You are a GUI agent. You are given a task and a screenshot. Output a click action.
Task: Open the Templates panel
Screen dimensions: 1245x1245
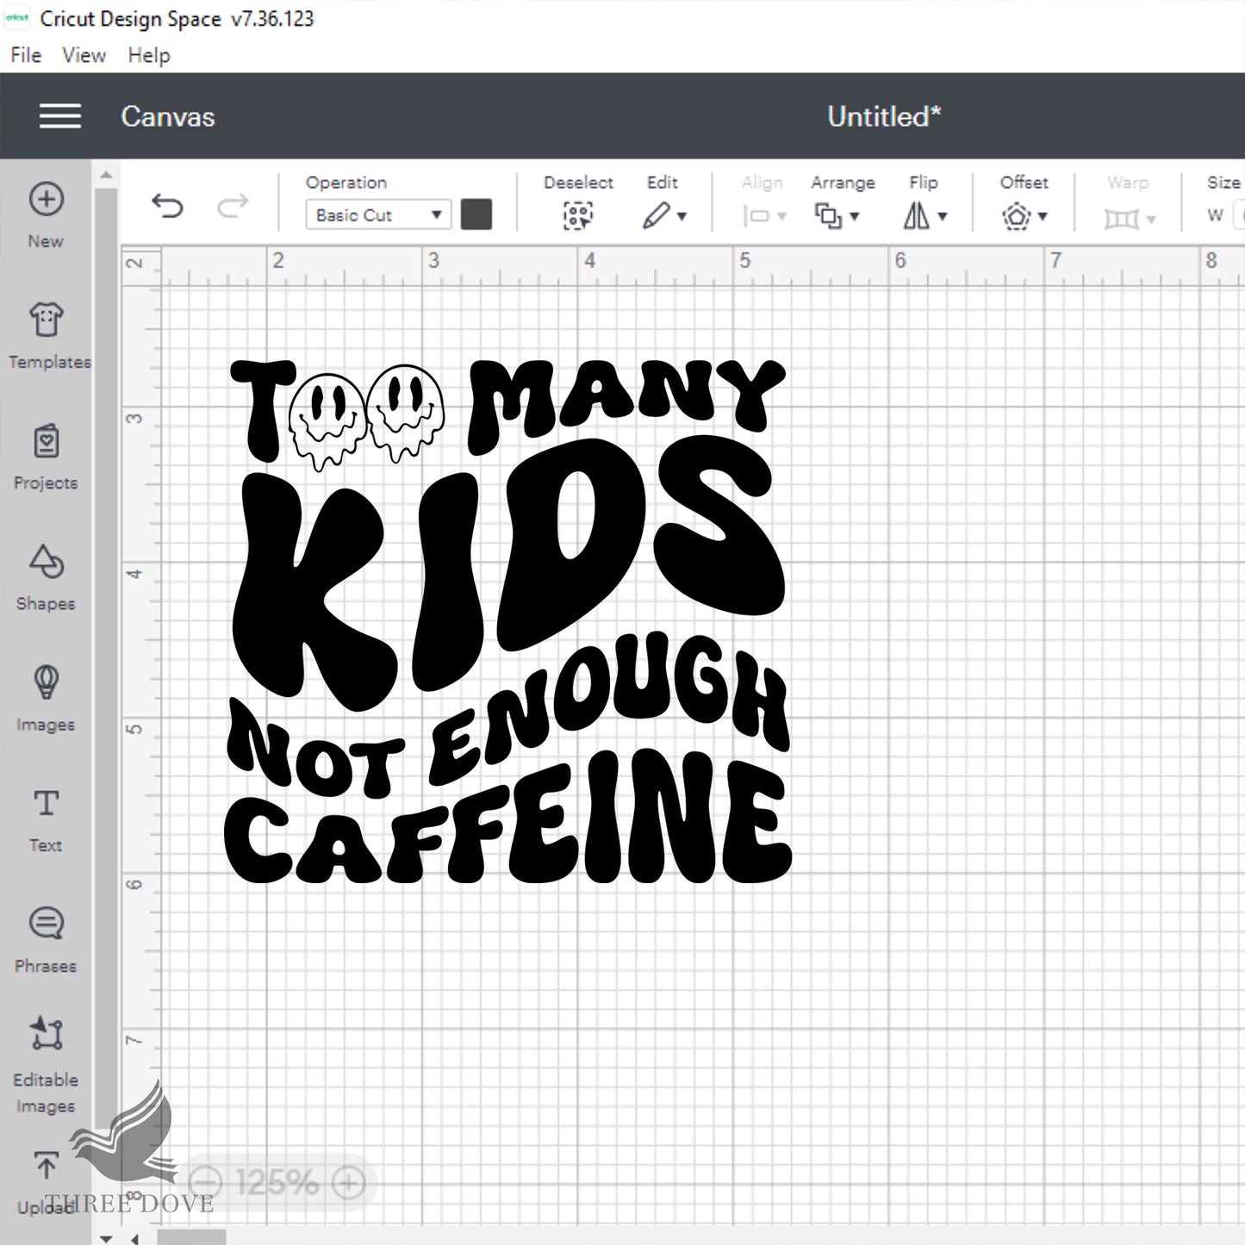(x=47, y=336)
